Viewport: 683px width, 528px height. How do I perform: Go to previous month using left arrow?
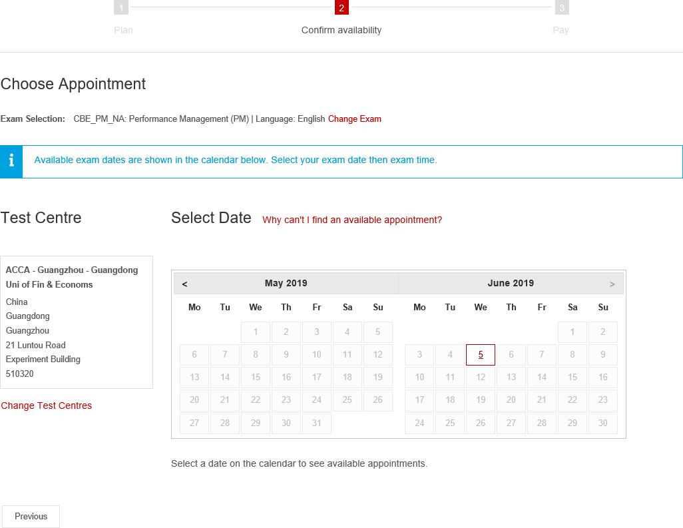coord(184,284)
